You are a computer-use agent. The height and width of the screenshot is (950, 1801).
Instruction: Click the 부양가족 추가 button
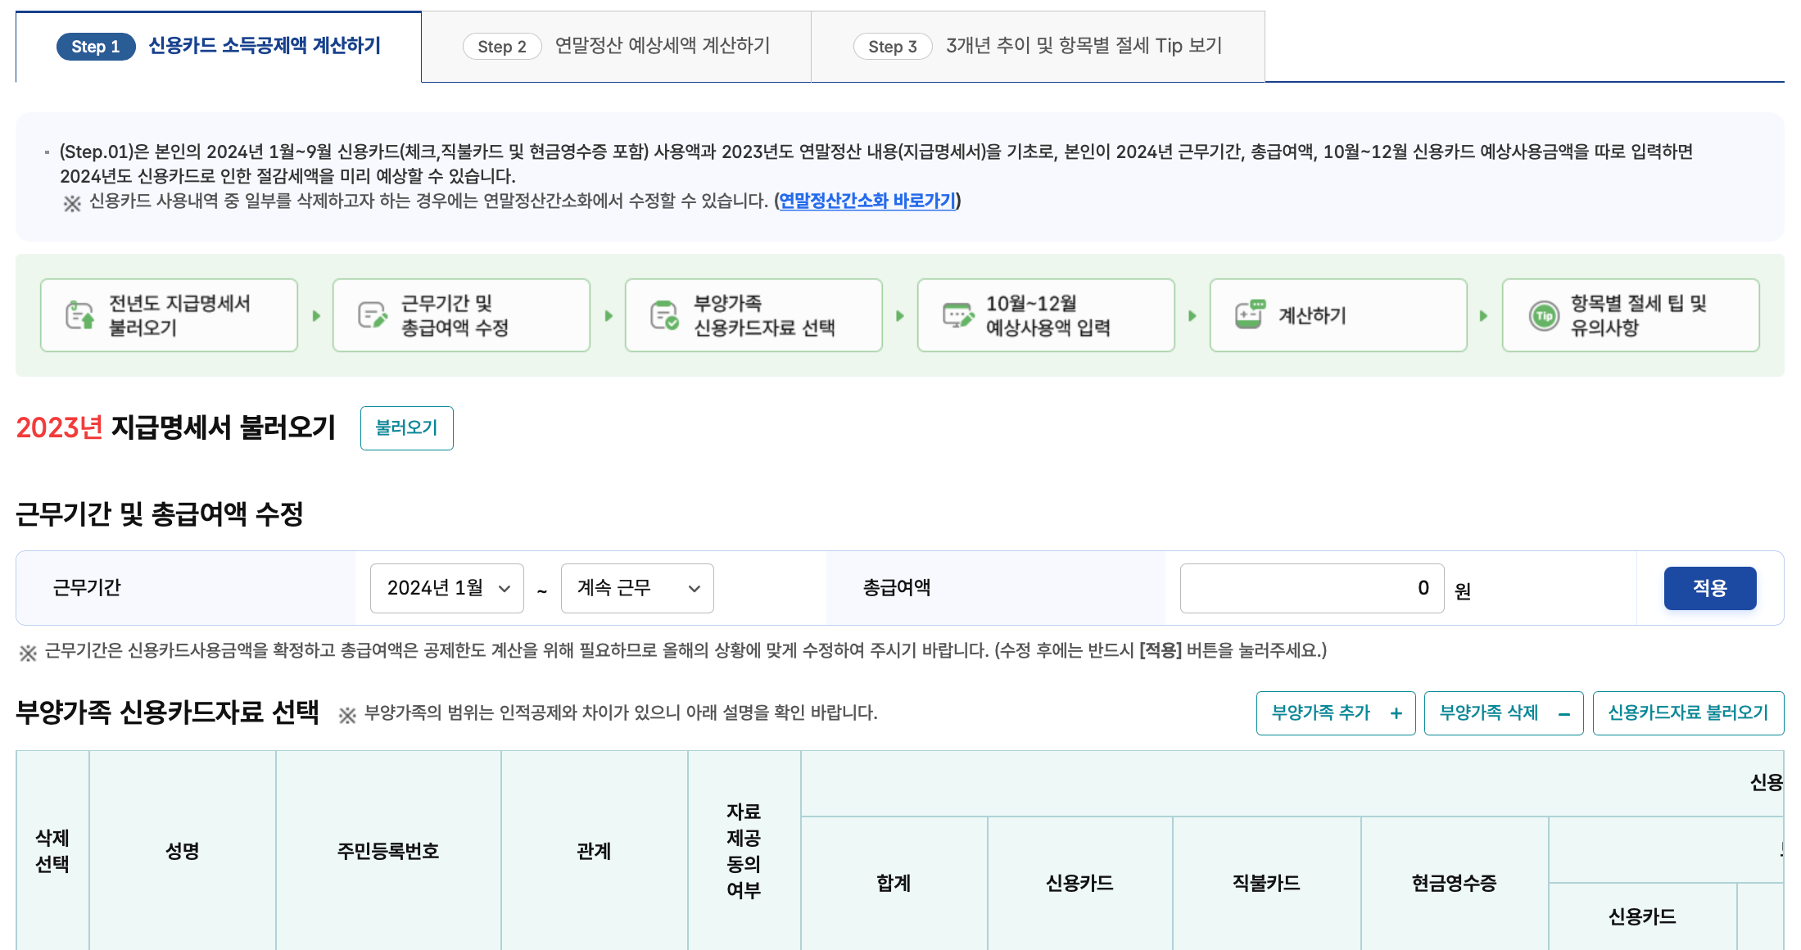pyautogui.click(x=1335, y=712)
